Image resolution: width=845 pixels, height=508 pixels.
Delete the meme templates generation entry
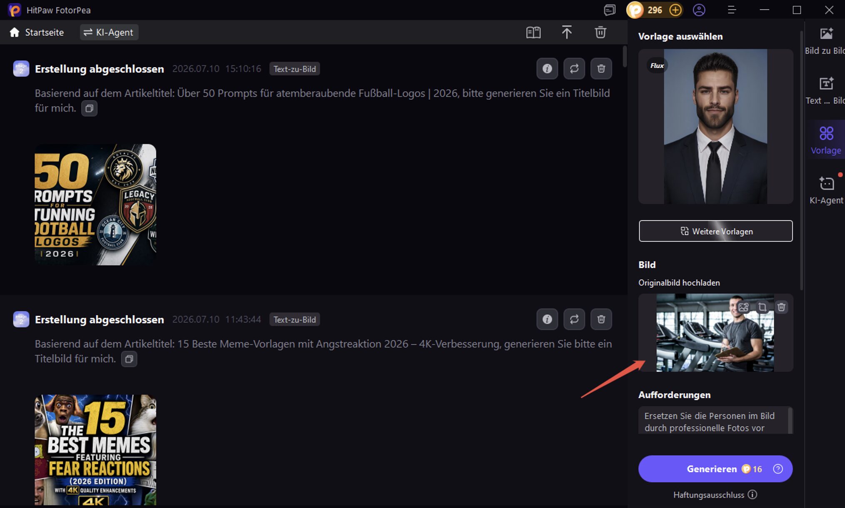[x=601, y=319]
